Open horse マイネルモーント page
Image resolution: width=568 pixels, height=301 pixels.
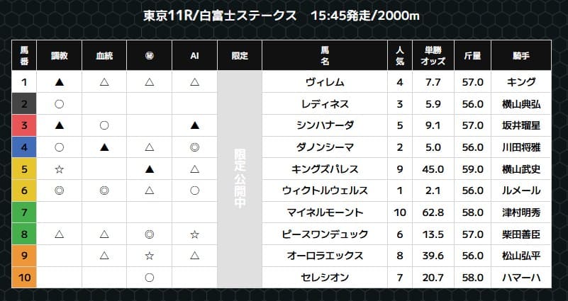tap(325, 212)
